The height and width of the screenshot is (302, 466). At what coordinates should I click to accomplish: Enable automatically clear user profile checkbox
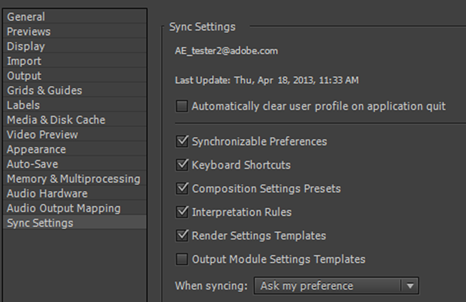tap(182, 106)
